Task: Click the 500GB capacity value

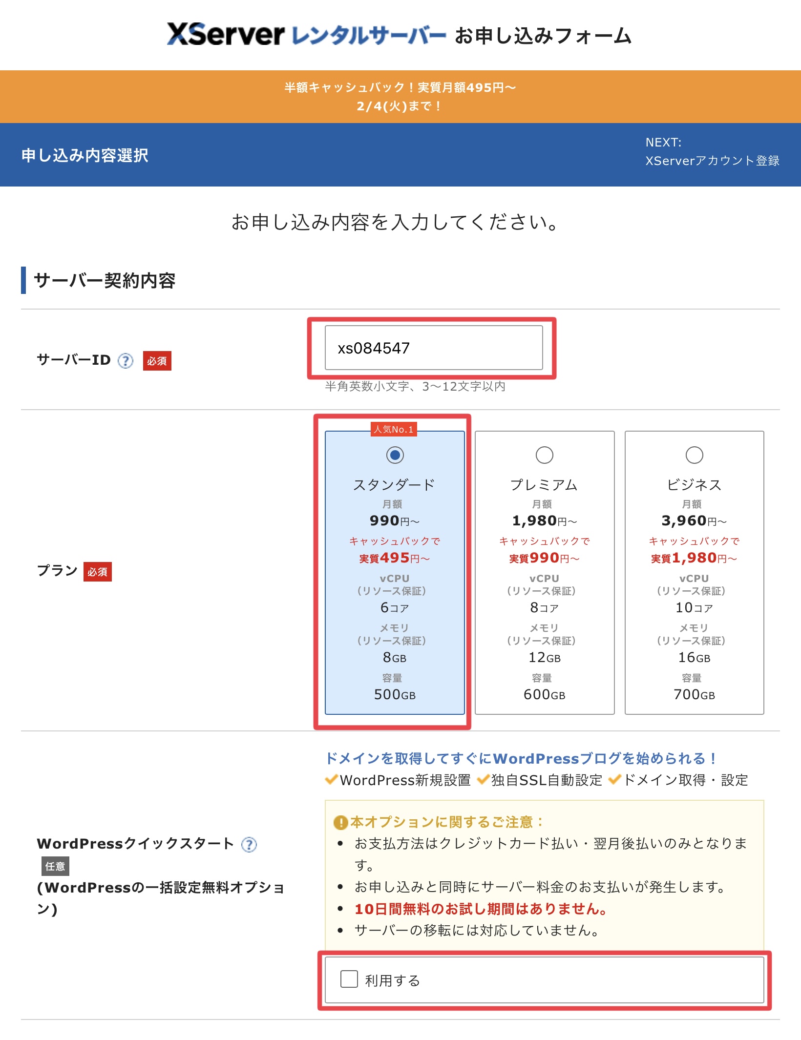Action: (x=395, y=694)
